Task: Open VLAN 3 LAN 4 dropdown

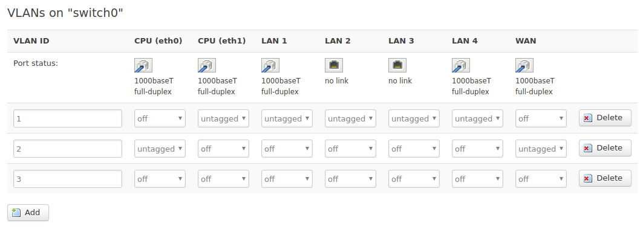Action: (477, 179)
